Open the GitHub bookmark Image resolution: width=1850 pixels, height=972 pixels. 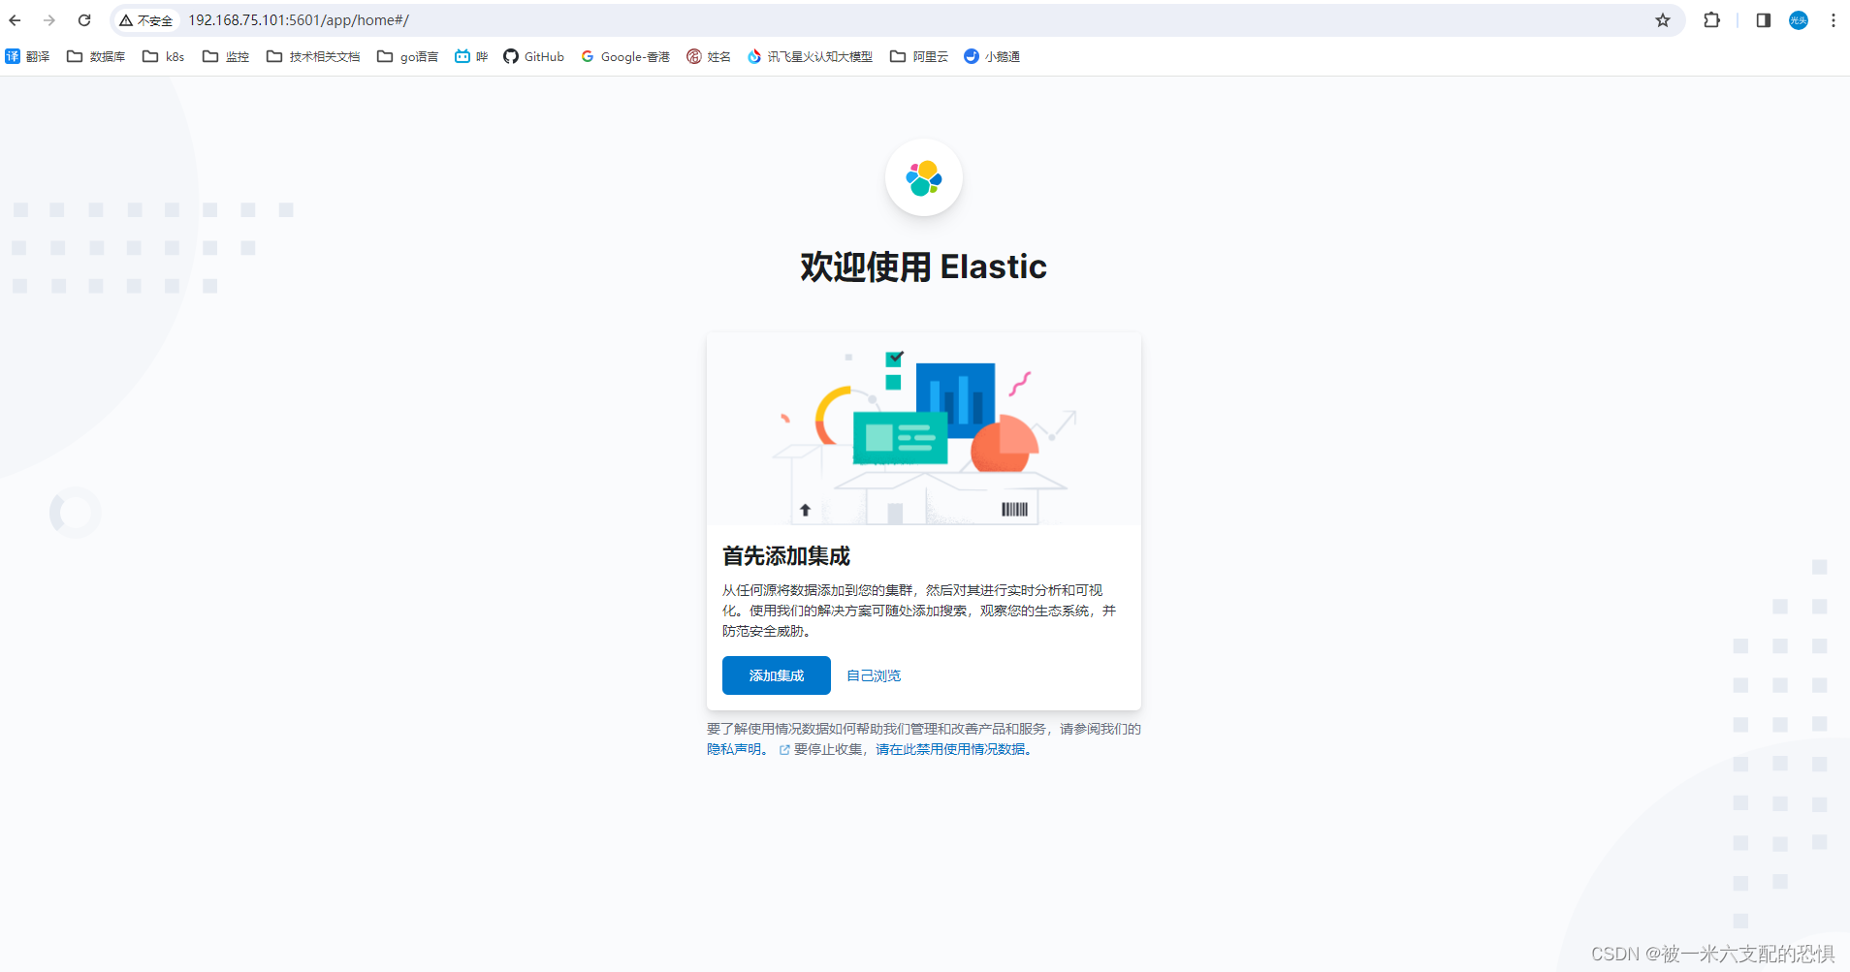pyautogui.click(x=534, y=57)
